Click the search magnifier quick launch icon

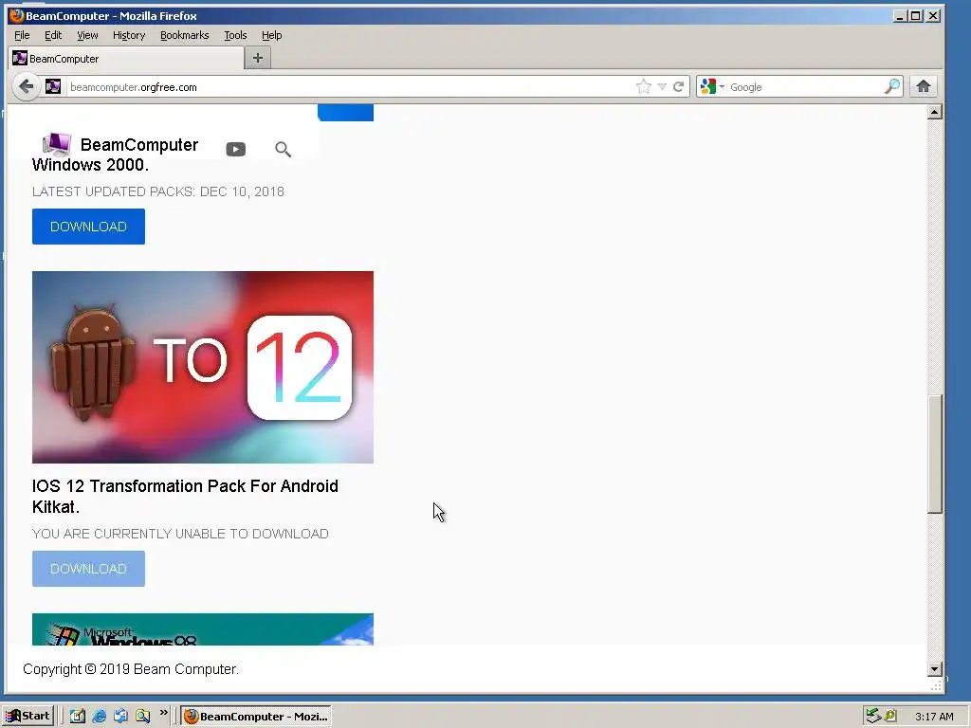[142, 716]
